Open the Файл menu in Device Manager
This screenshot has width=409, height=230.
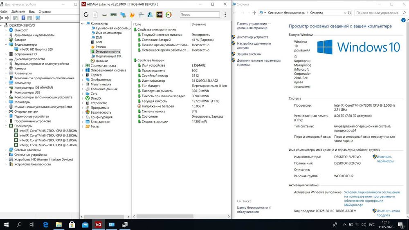point(4,11)
